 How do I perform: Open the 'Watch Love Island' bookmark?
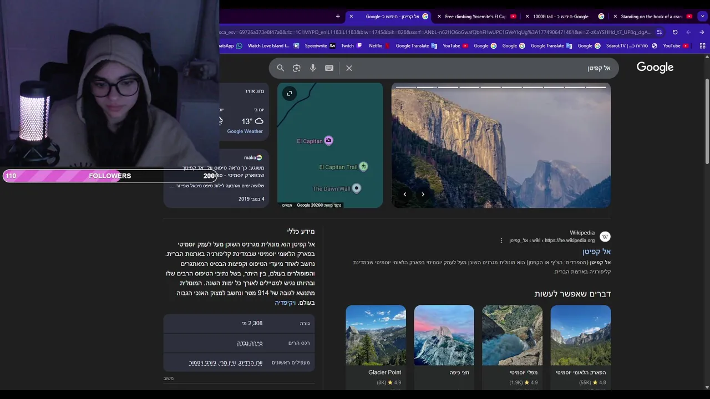[273, 46]
